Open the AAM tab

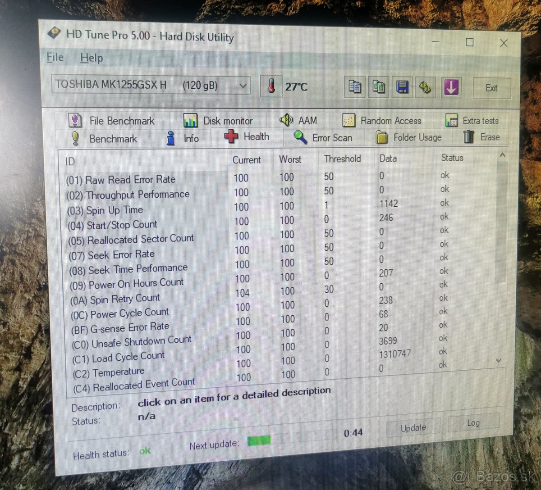click(x=298, y=120)
